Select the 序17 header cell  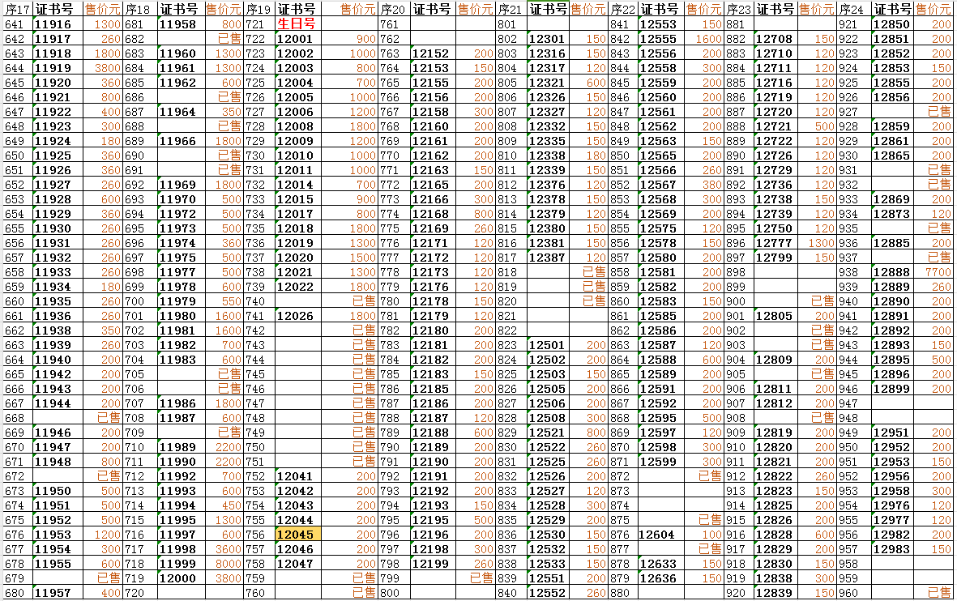17,9
